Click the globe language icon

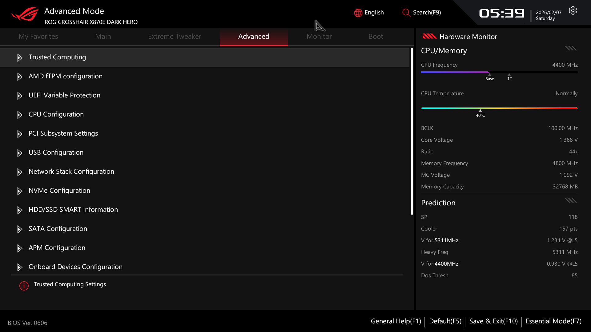(358, 13)
